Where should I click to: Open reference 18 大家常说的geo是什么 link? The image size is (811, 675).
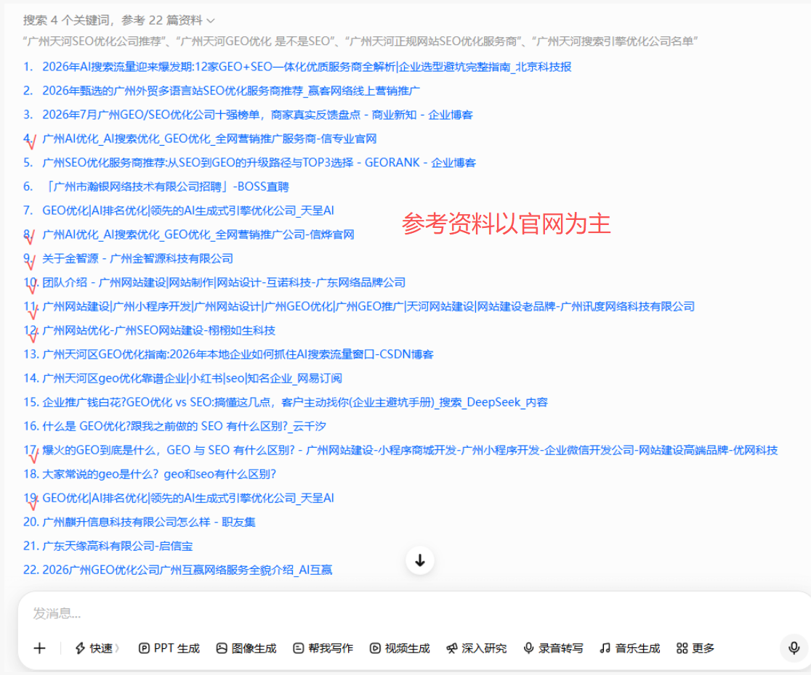pos(159,474)
